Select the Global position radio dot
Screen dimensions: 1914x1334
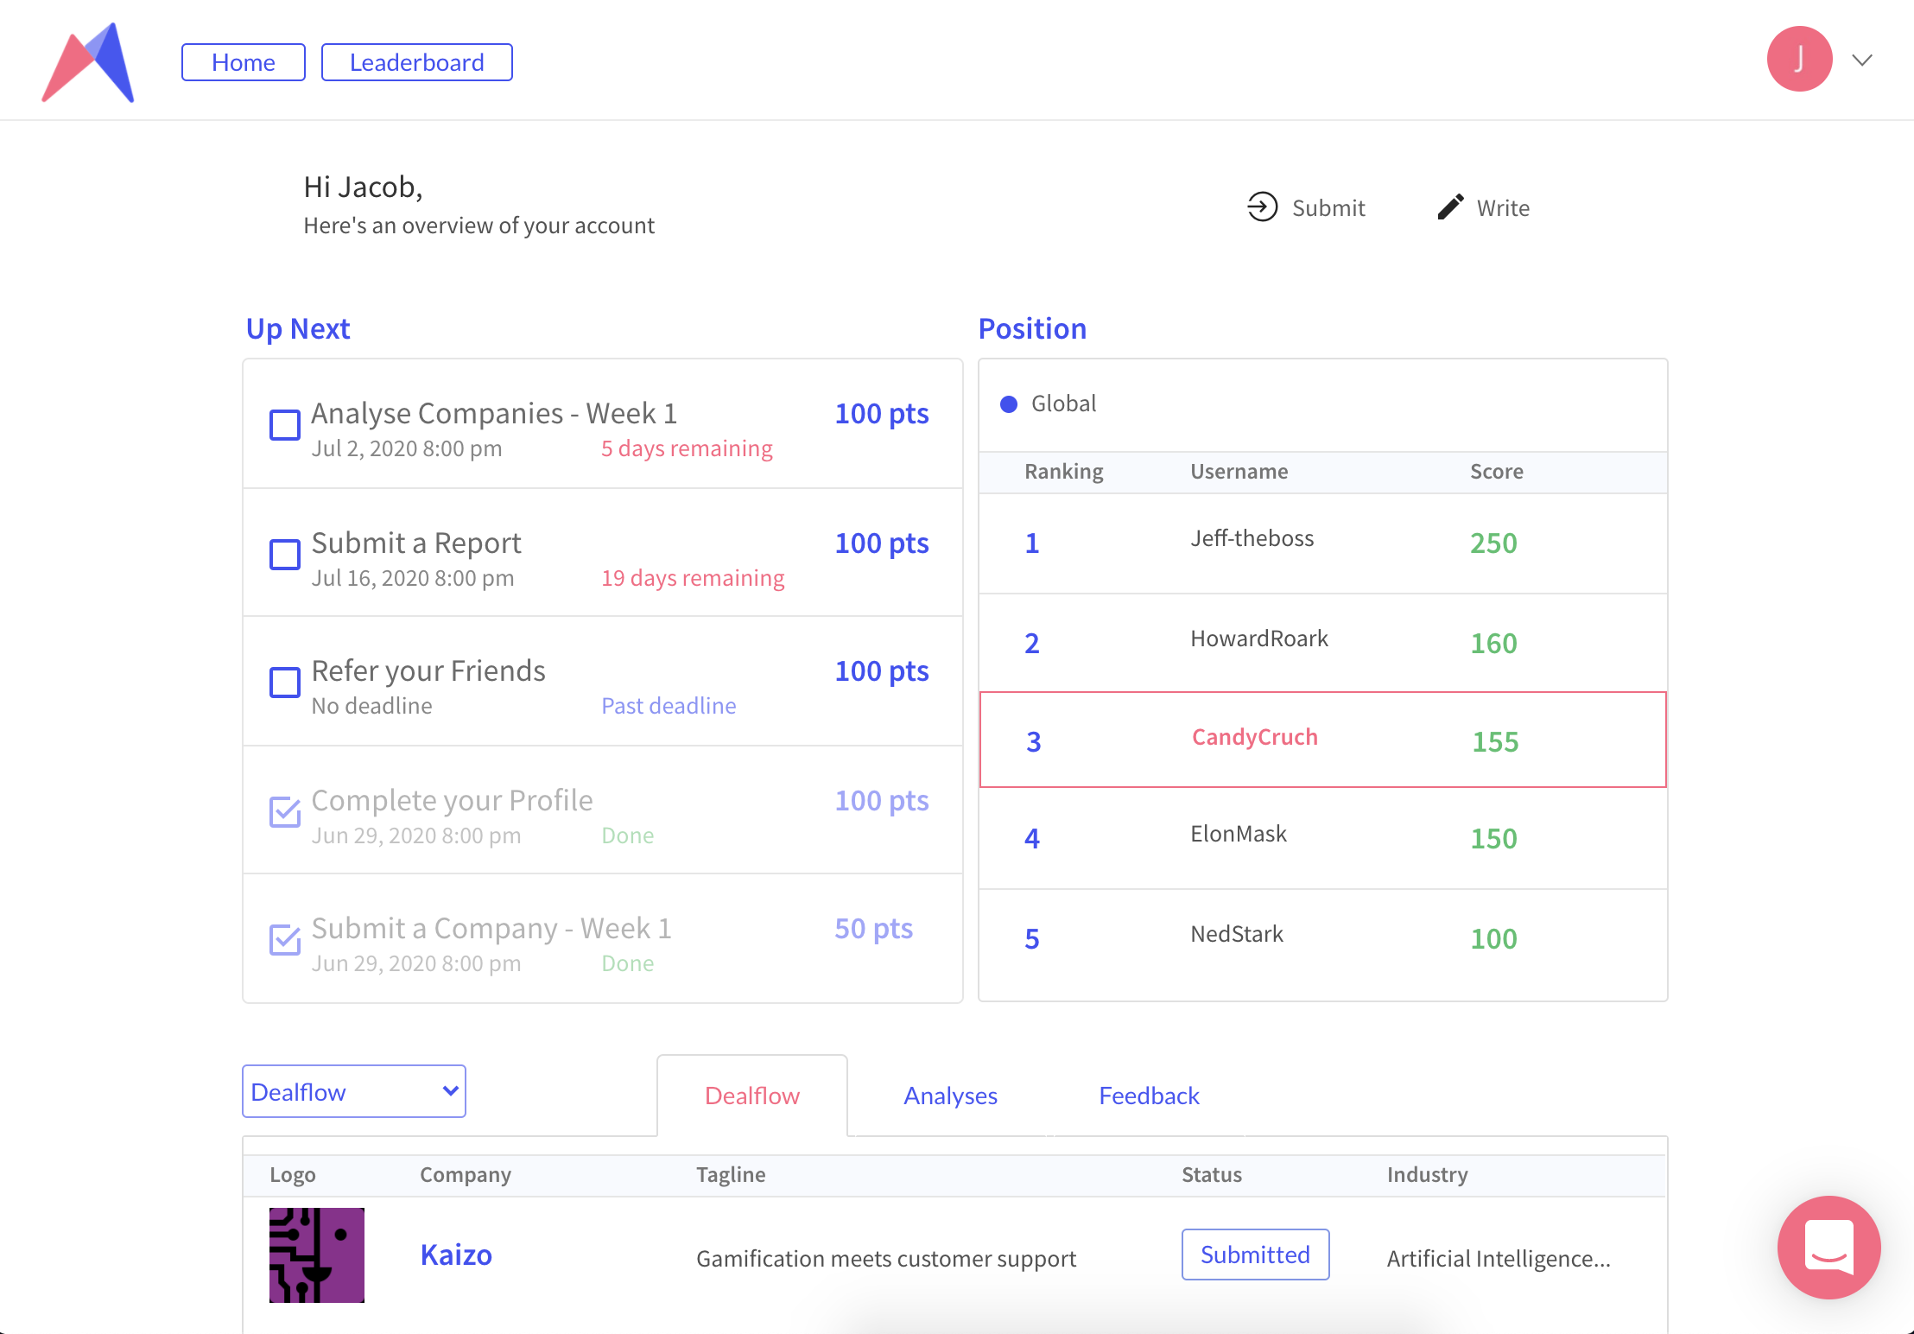[1008, 404]
